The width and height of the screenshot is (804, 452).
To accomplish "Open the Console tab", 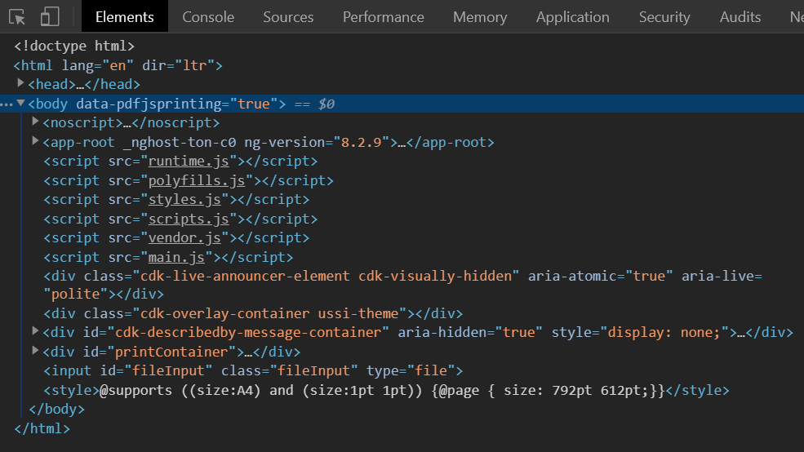I will 208,17.
